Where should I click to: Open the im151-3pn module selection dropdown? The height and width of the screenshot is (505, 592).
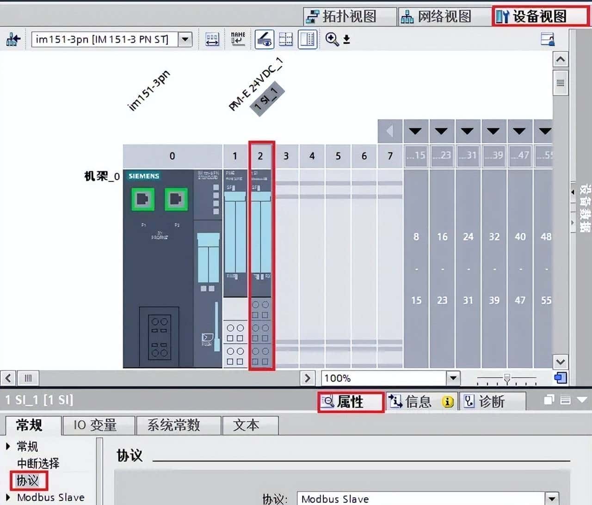tap(185, 39)
